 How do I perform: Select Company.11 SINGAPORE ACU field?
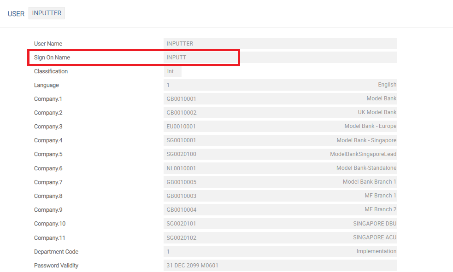280,238
